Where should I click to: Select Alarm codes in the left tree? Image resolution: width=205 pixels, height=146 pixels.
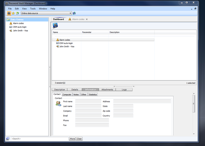(18, 23)
